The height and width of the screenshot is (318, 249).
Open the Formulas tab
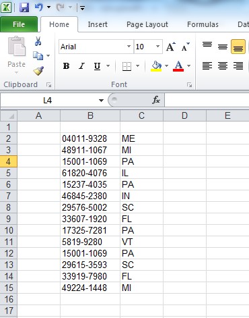coord(203,24)
